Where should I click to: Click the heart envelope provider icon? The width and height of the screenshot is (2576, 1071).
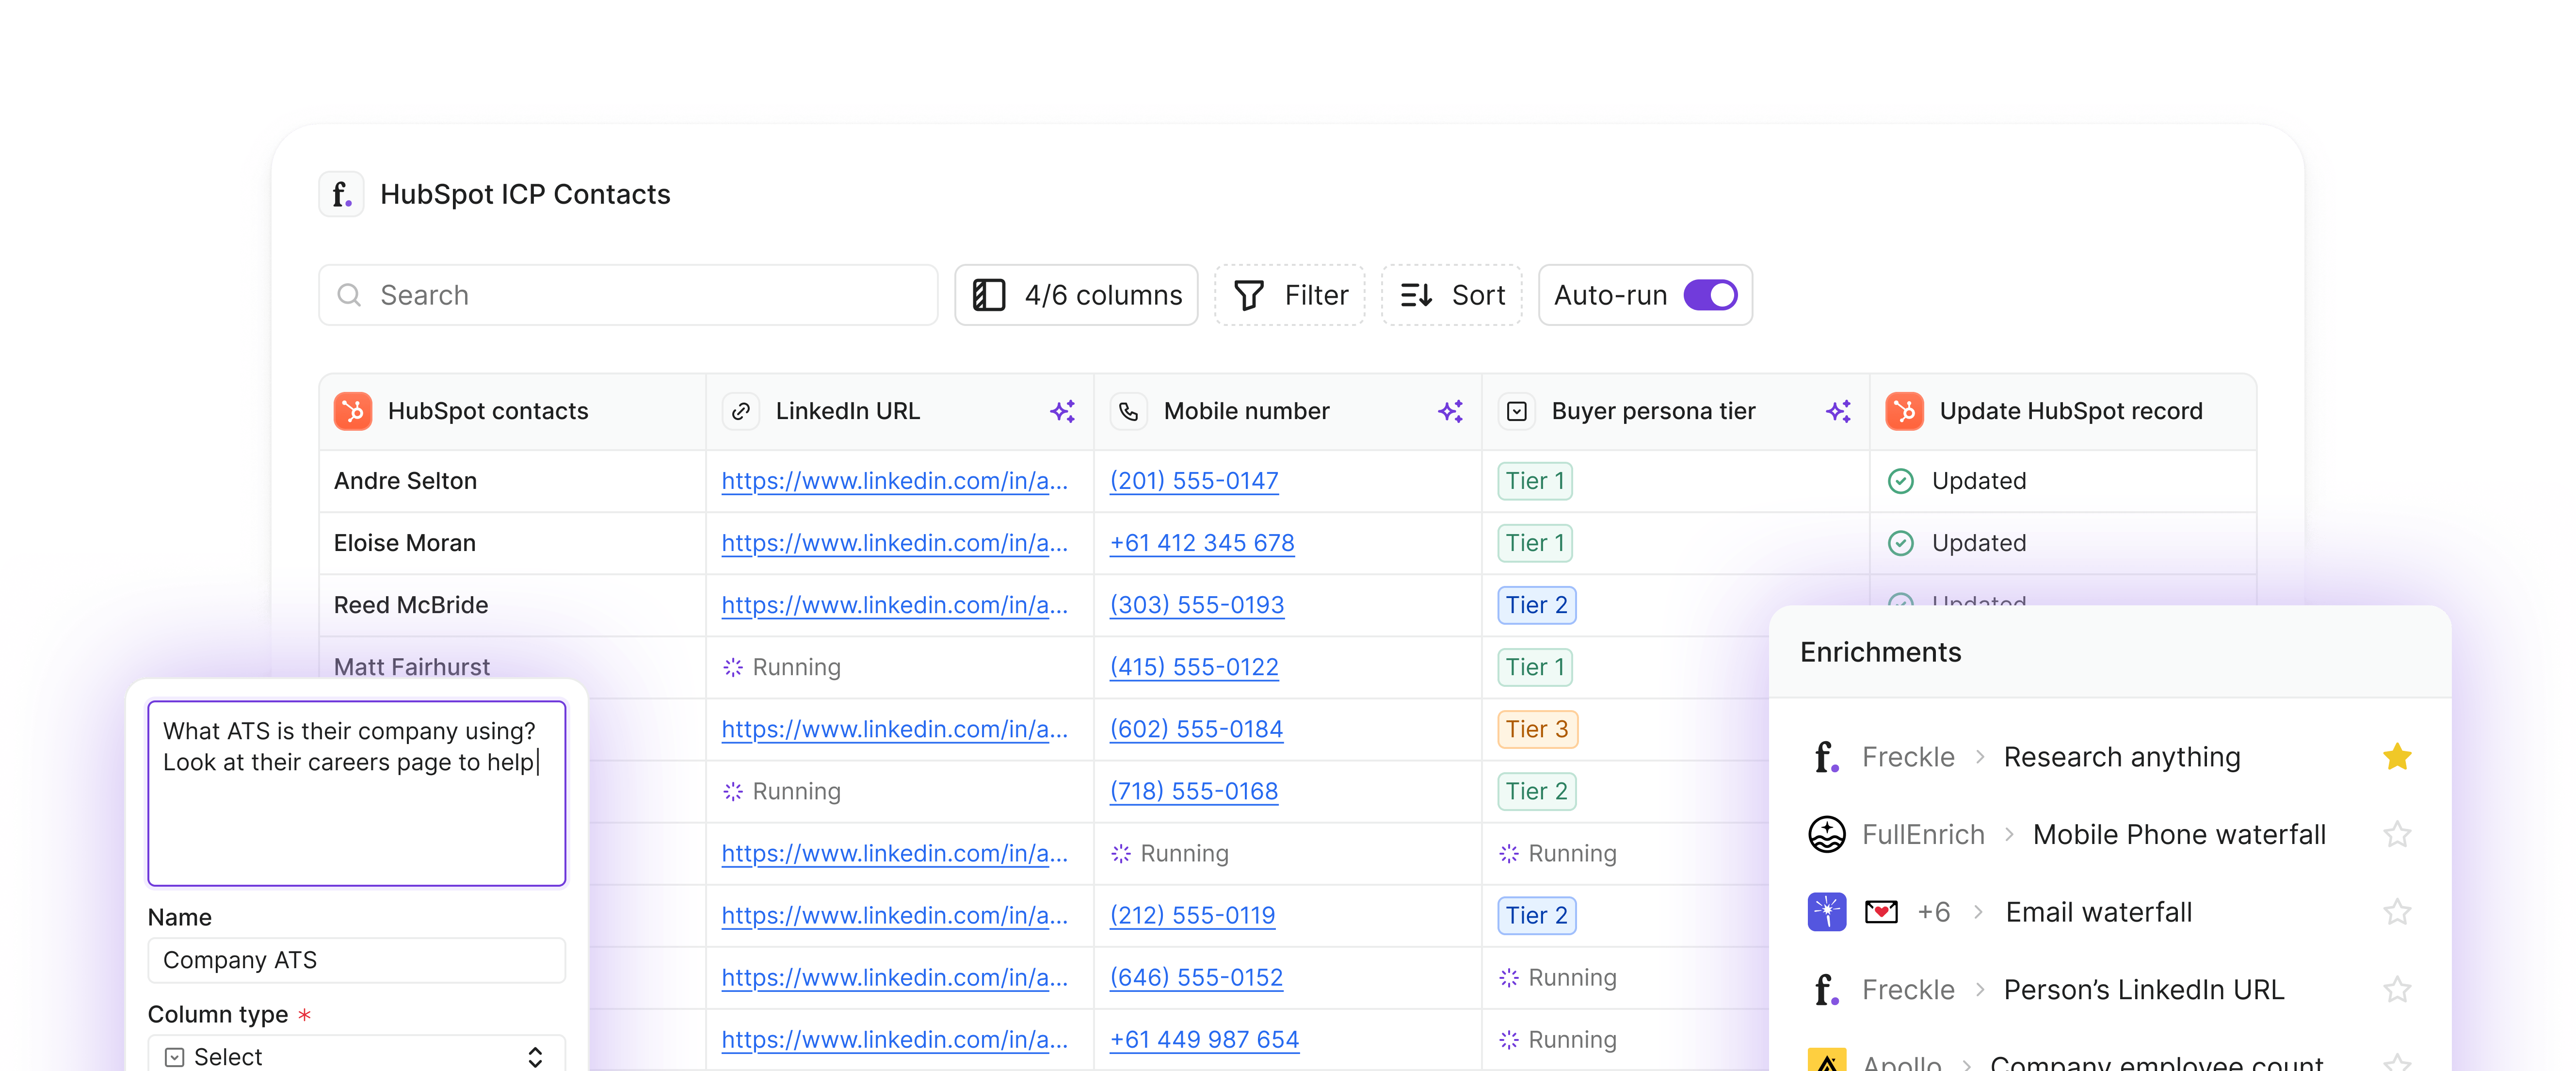coord(1881,912)
